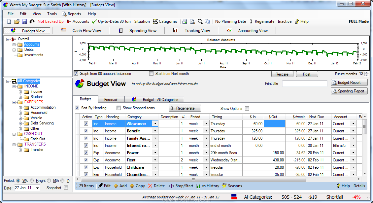The height and width of the screenshot is (203, 373).
Task: Open period dropdown for Power row
Action: (206, 153)
